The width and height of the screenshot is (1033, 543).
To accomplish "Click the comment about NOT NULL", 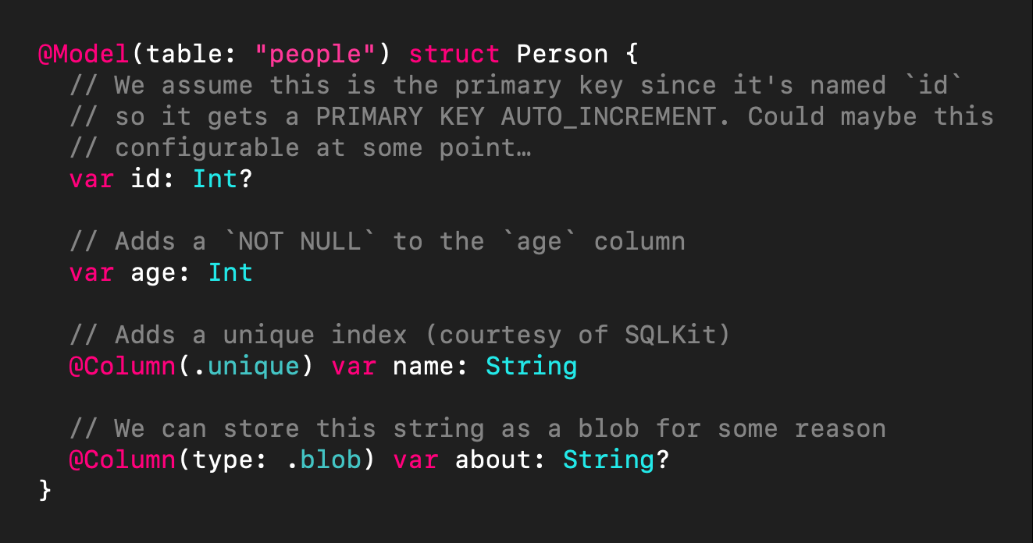I will pos(377,241).
